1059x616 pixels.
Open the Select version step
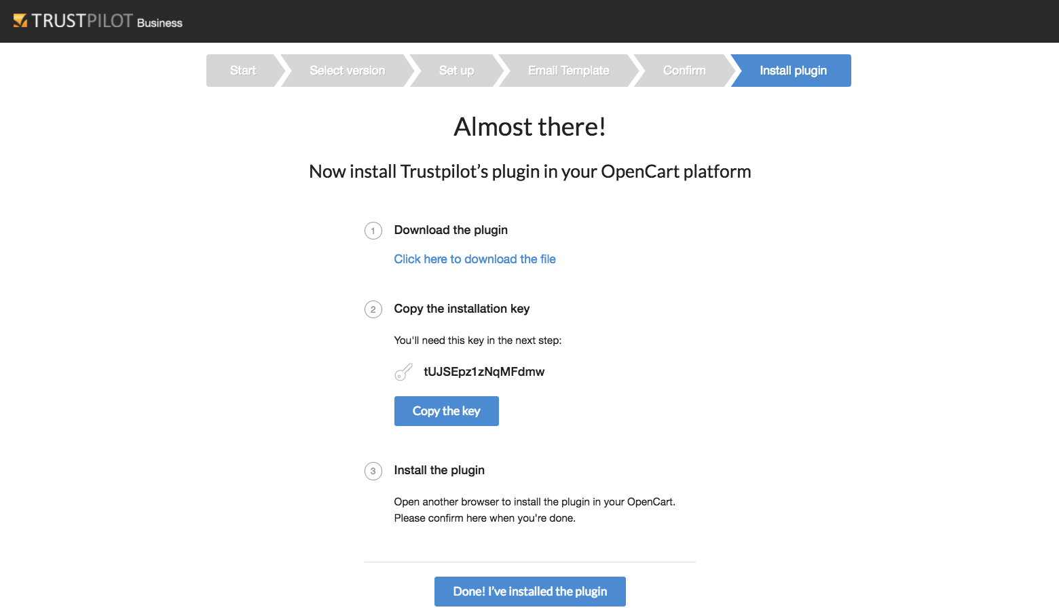pos(347,71)
